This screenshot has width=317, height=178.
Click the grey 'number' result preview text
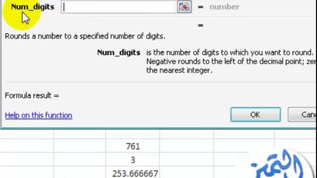click(224, 7)
